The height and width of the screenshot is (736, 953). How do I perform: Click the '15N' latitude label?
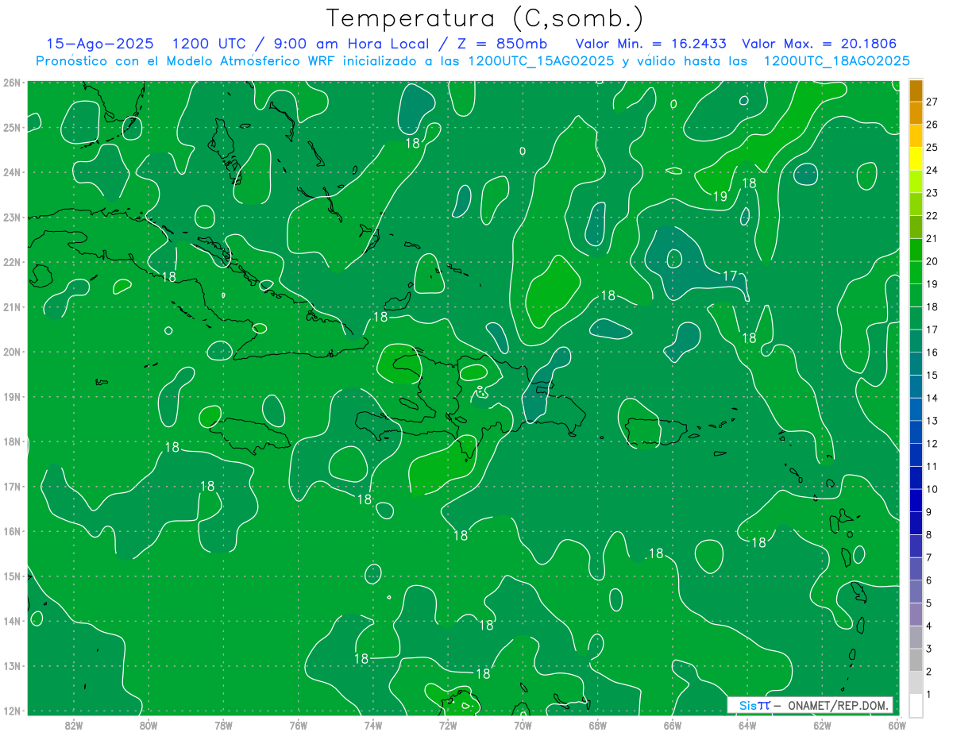click(11, 576)
